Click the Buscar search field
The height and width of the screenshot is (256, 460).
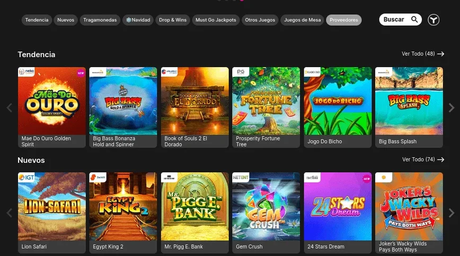tap(394, 20)
